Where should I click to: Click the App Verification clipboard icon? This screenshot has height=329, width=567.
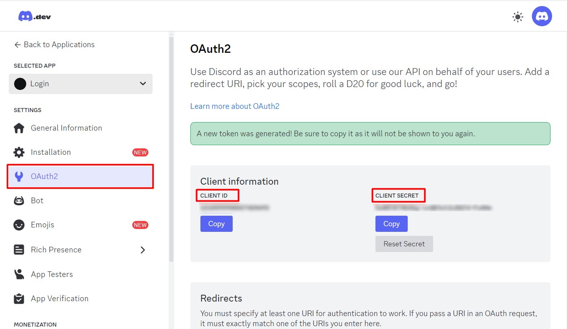click(19, 299)
